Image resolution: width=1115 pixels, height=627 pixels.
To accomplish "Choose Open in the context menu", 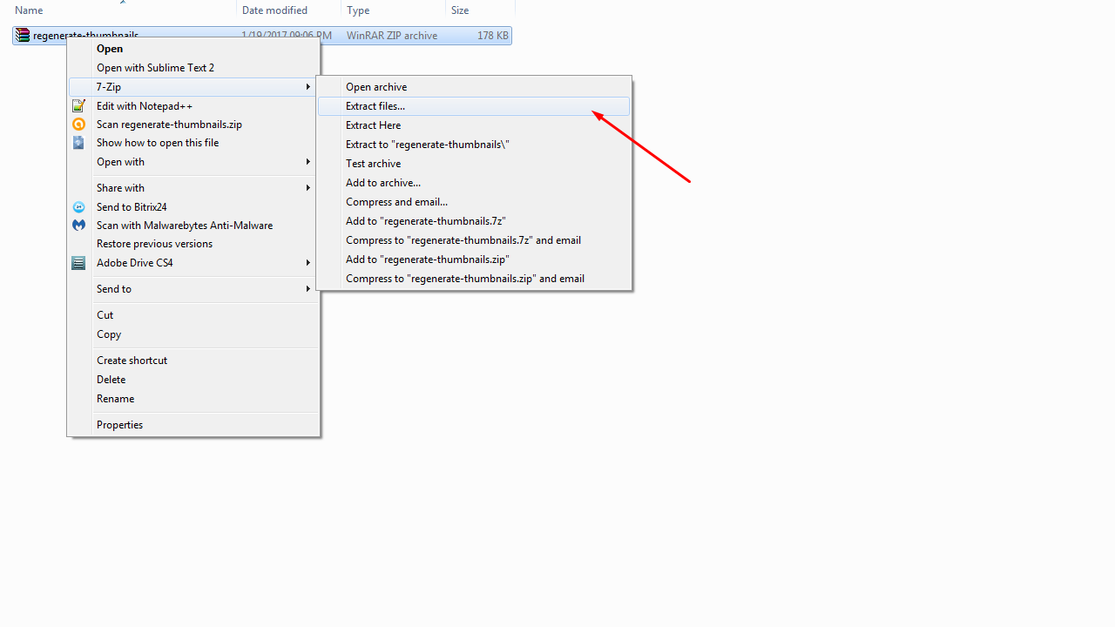I will pos(193,49).
